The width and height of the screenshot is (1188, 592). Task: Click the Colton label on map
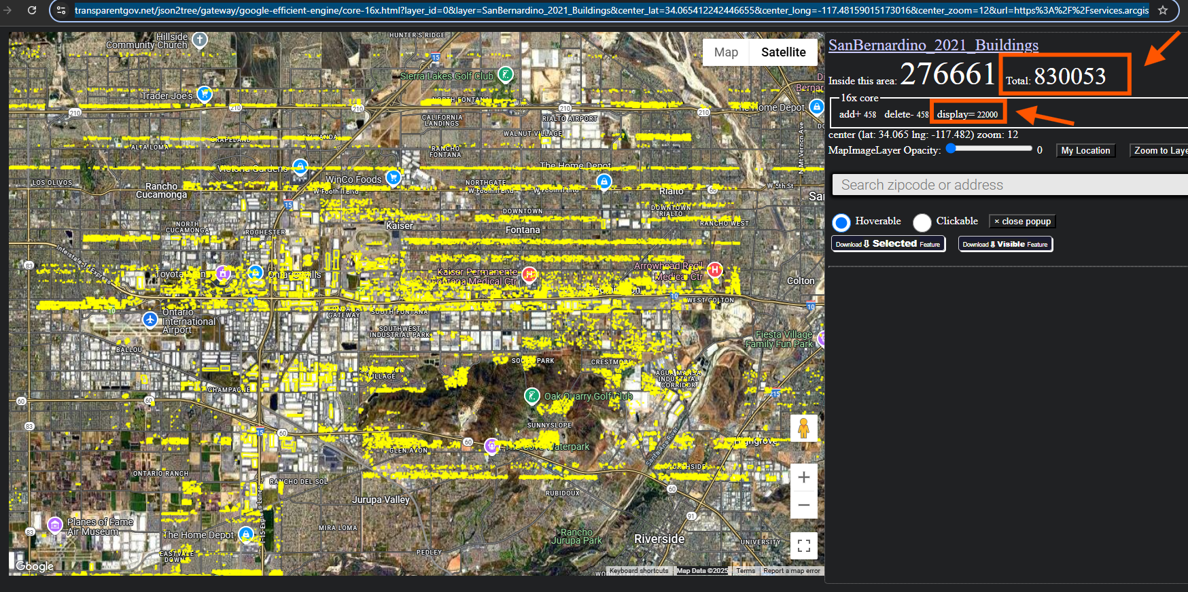click(801, 281)
